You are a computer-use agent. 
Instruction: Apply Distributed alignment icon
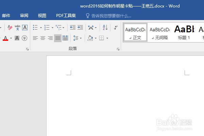[65, 38]
